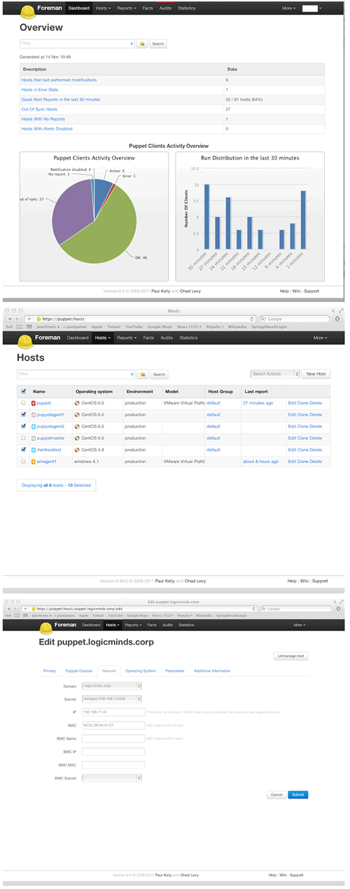Click the Foreman helmet logo on the Overview page
The image size is (350, 889).
click(27, 11)
